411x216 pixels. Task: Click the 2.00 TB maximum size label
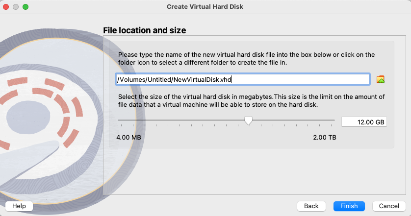click(325, 138)
